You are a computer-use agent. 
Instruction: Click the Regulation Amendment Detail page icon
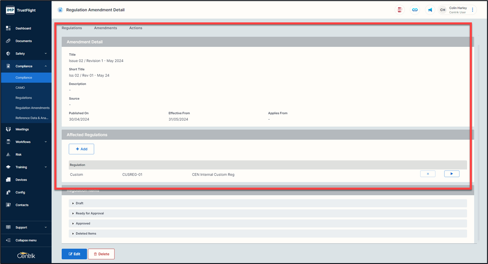tap(60, 10)
